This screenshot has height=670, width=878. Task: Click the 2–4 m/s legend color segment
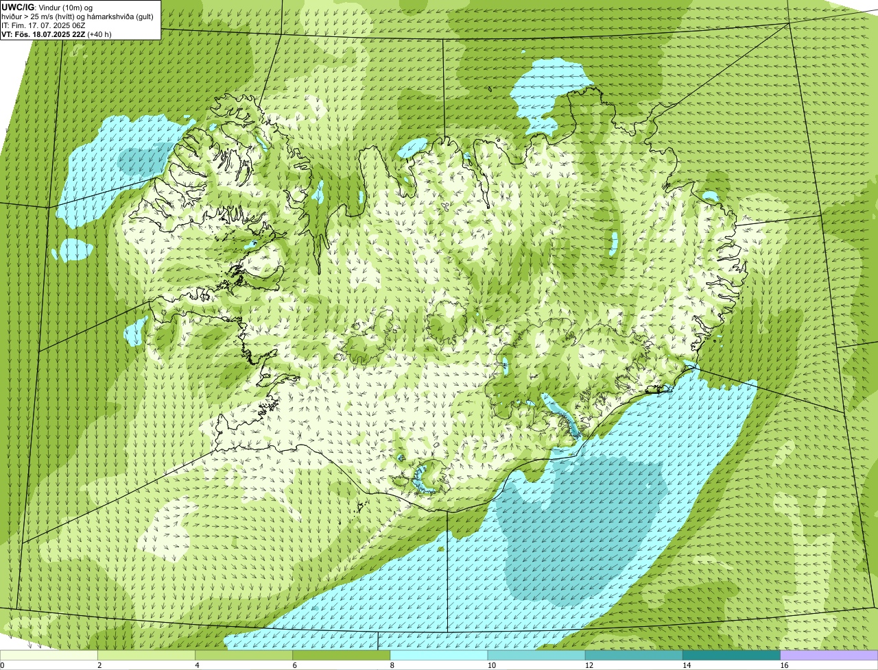pyautogui.click(x=146, y=655)
